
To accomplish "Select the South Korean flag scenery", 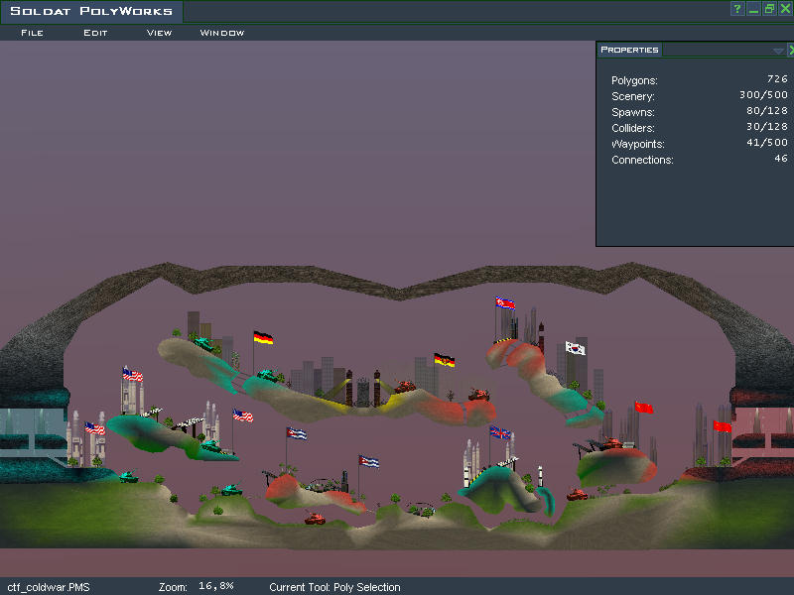I will pyautogui.click(x=576, y=348).
